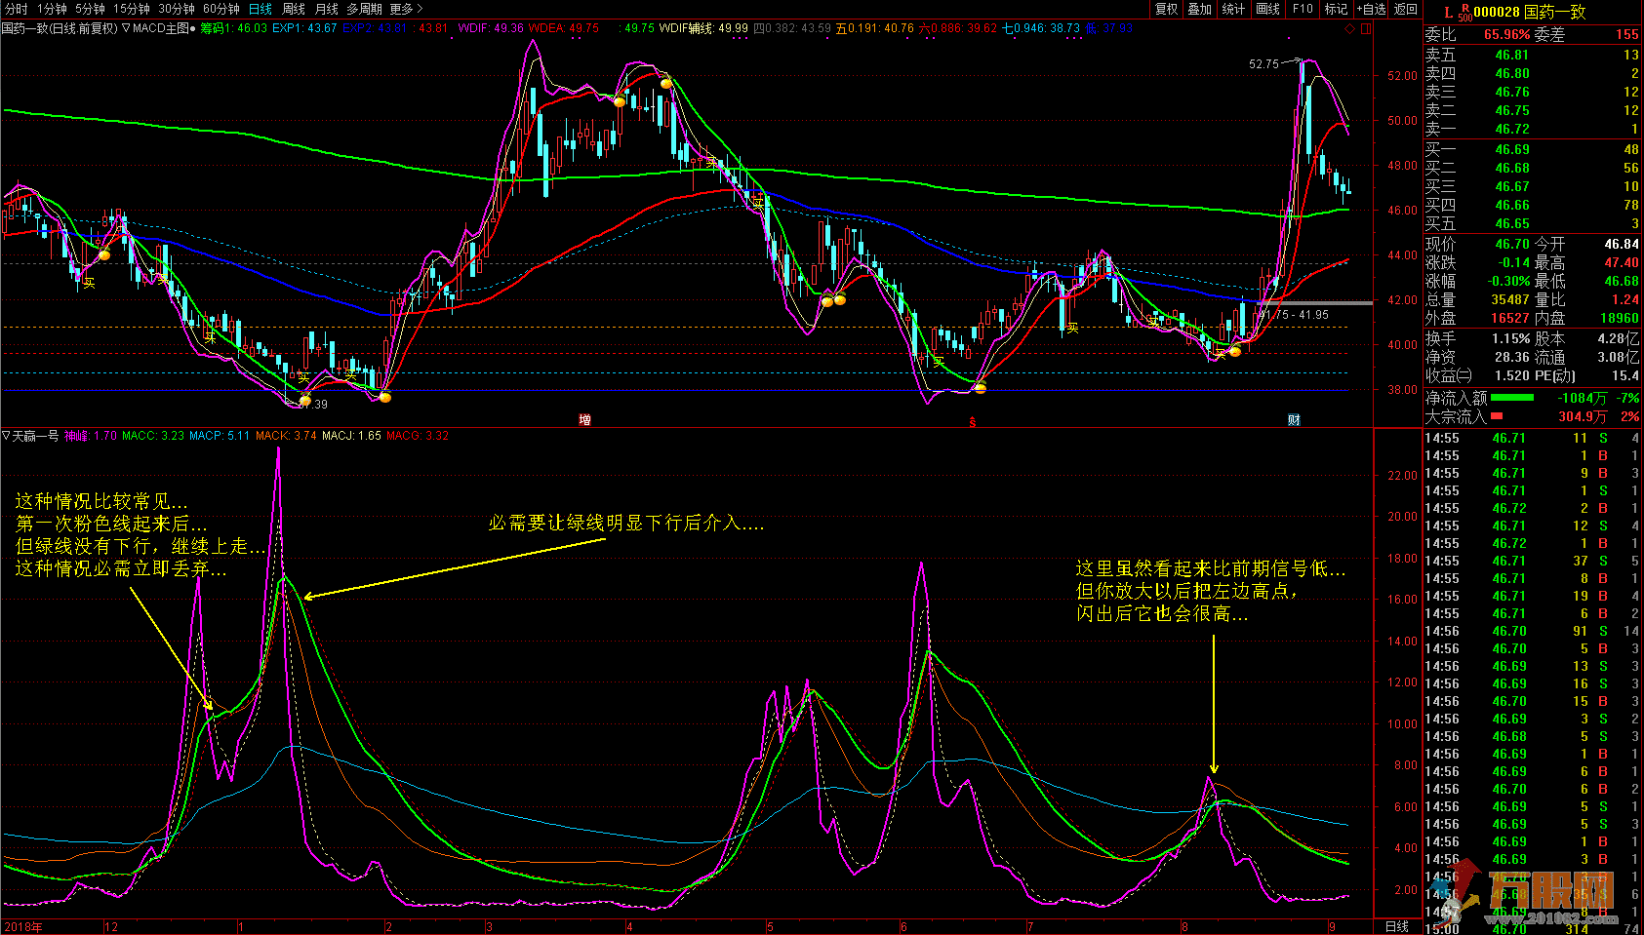Click the 2018年 label on the time axis

pos(23,927)
